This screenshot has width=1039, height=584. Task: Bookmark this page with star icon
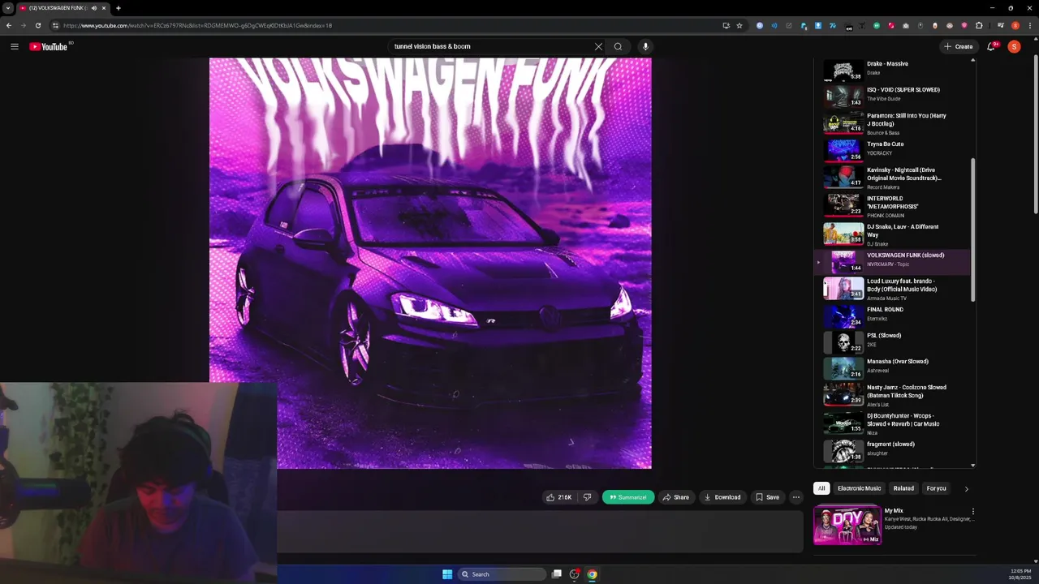point(739,25)
